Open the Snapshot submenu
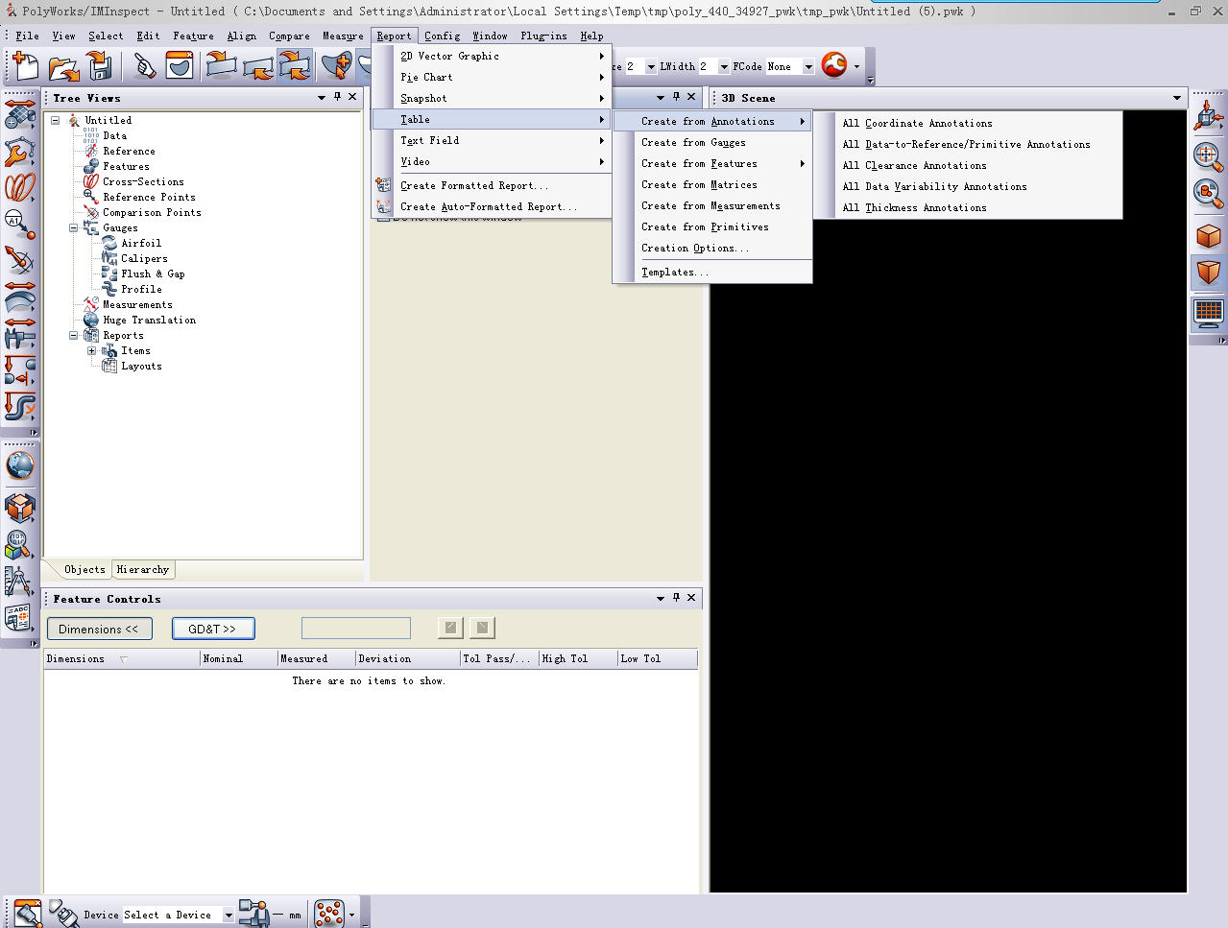The height and width of the screenshot is (928, 1228). tap(493, 98)
